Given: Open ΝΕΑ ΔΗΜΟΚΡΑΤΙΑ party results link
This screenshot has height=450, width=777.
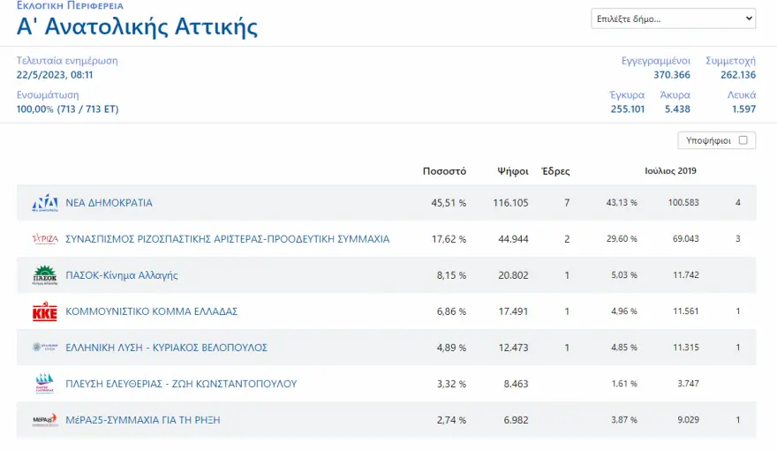Looking at the screenshot, I should tap(109, 203).
